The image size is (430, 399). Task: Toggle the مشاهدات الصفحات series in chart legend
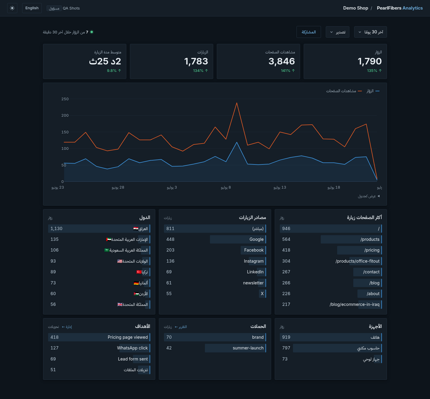(x=344, y=91)
